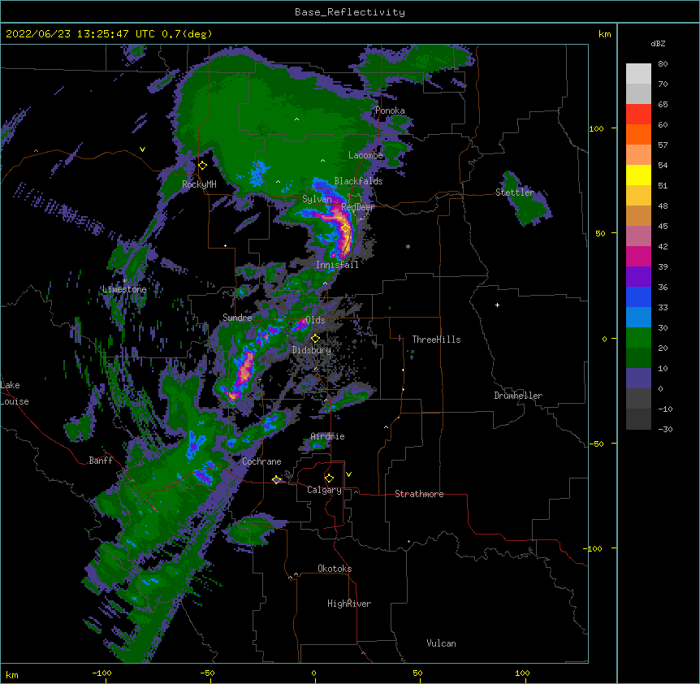Screen dimensions: 700x684
Task: Click the -50 tick on the right vertical axis
Action: 596,444
